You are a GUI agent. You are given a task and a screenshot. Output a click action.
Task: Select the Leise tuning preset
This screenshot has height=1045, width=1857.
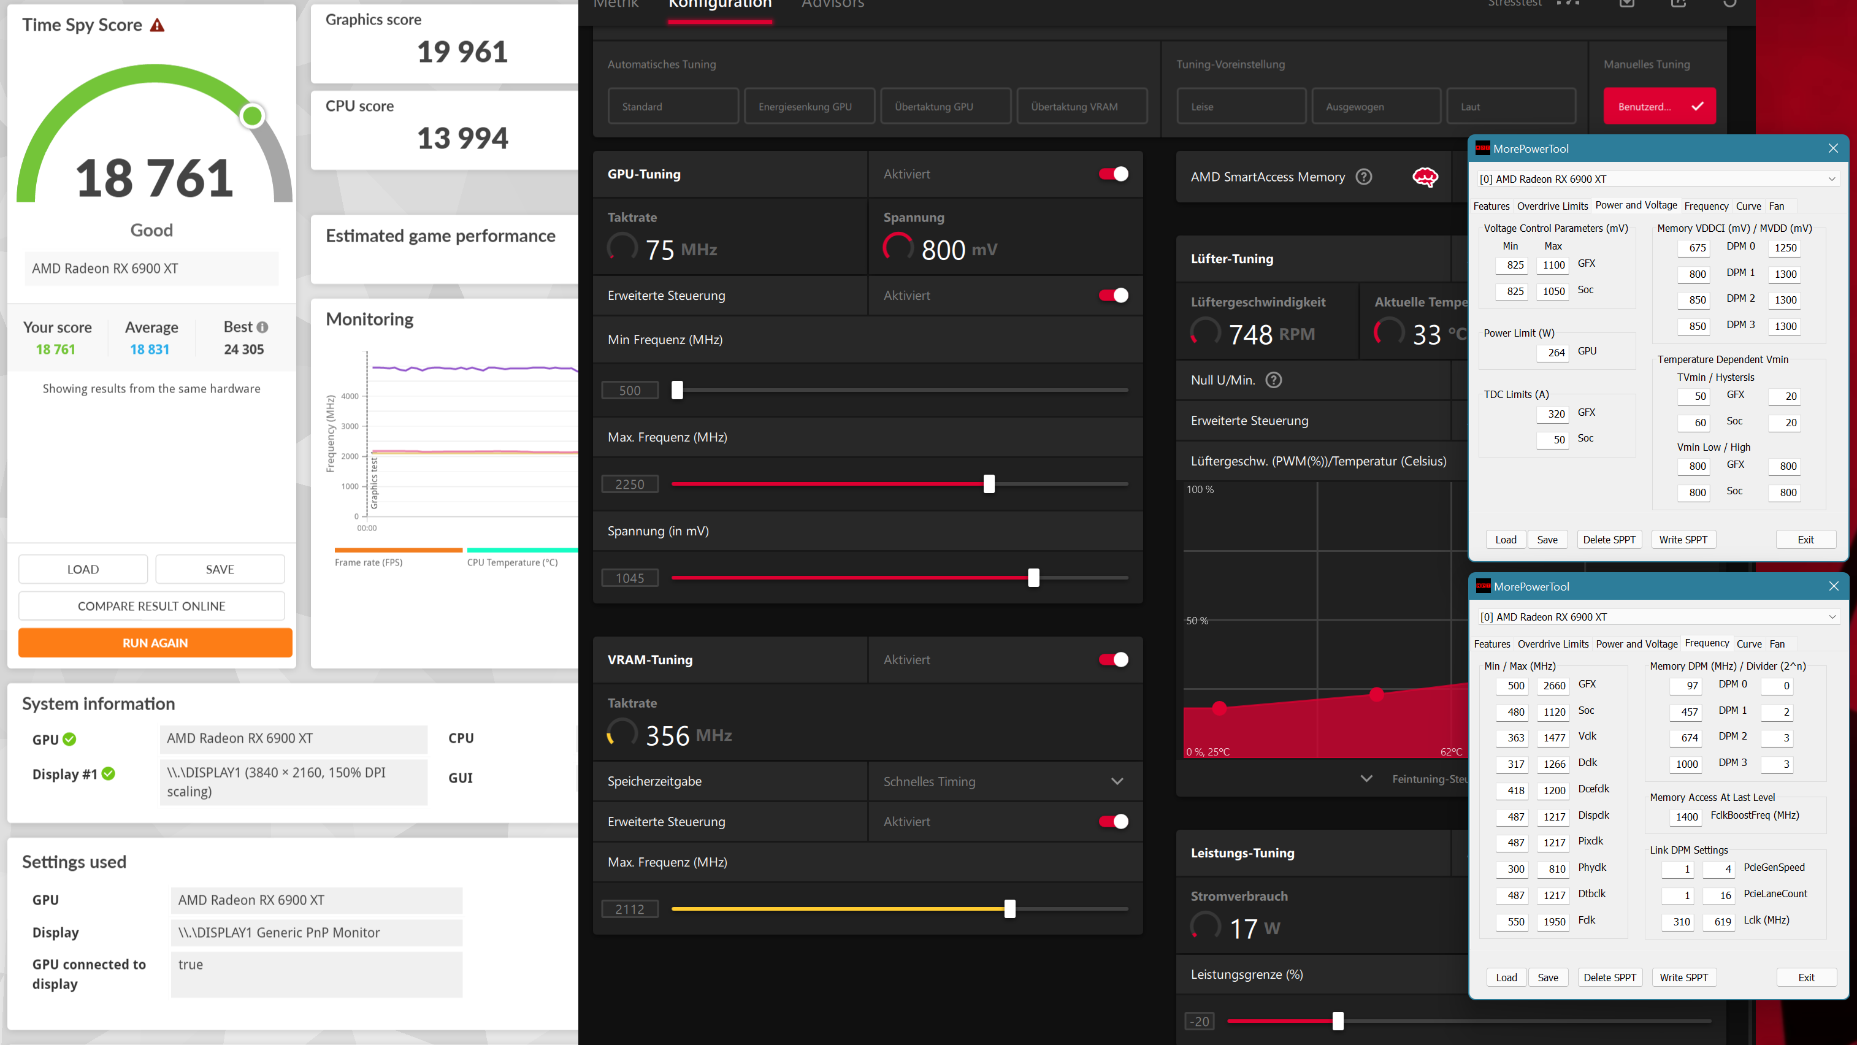(x=1241, y=107)
